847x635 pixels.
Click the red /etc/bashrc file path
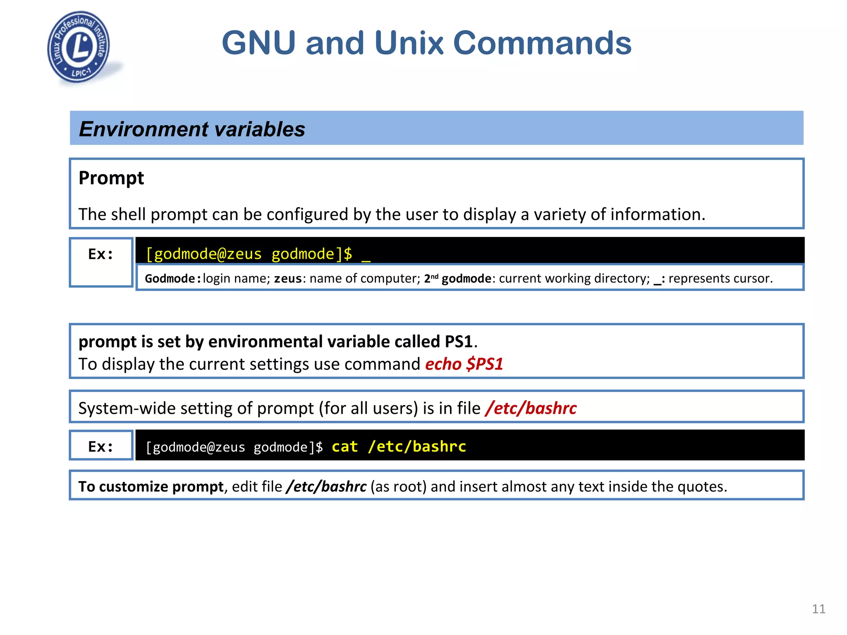coord(531,408)
